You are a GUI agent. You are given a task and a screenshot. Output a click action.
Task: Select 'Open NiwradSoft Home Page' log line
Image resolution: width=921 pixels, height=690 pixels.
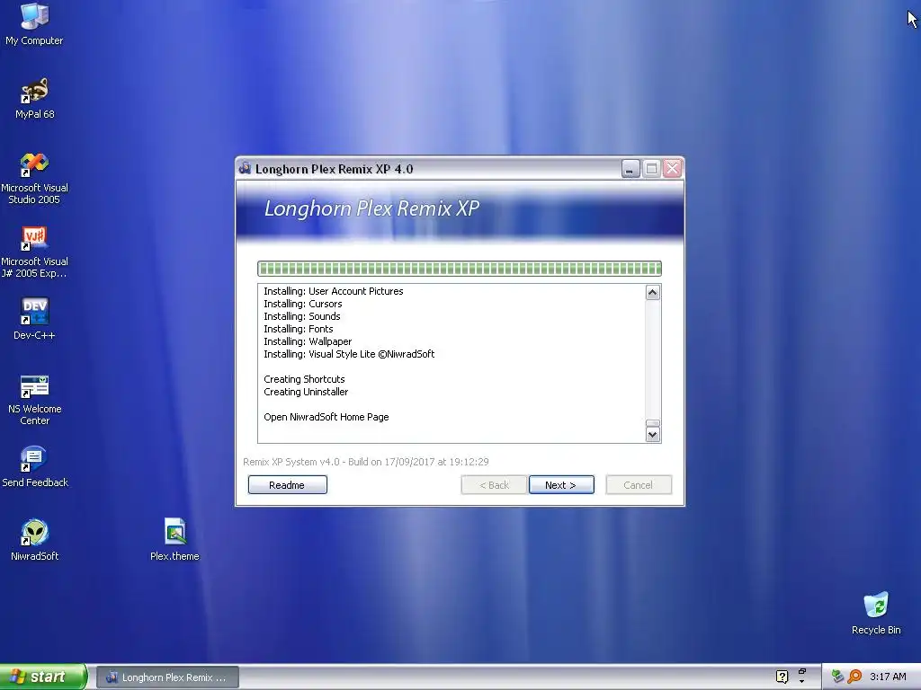[x=326, y=417]
